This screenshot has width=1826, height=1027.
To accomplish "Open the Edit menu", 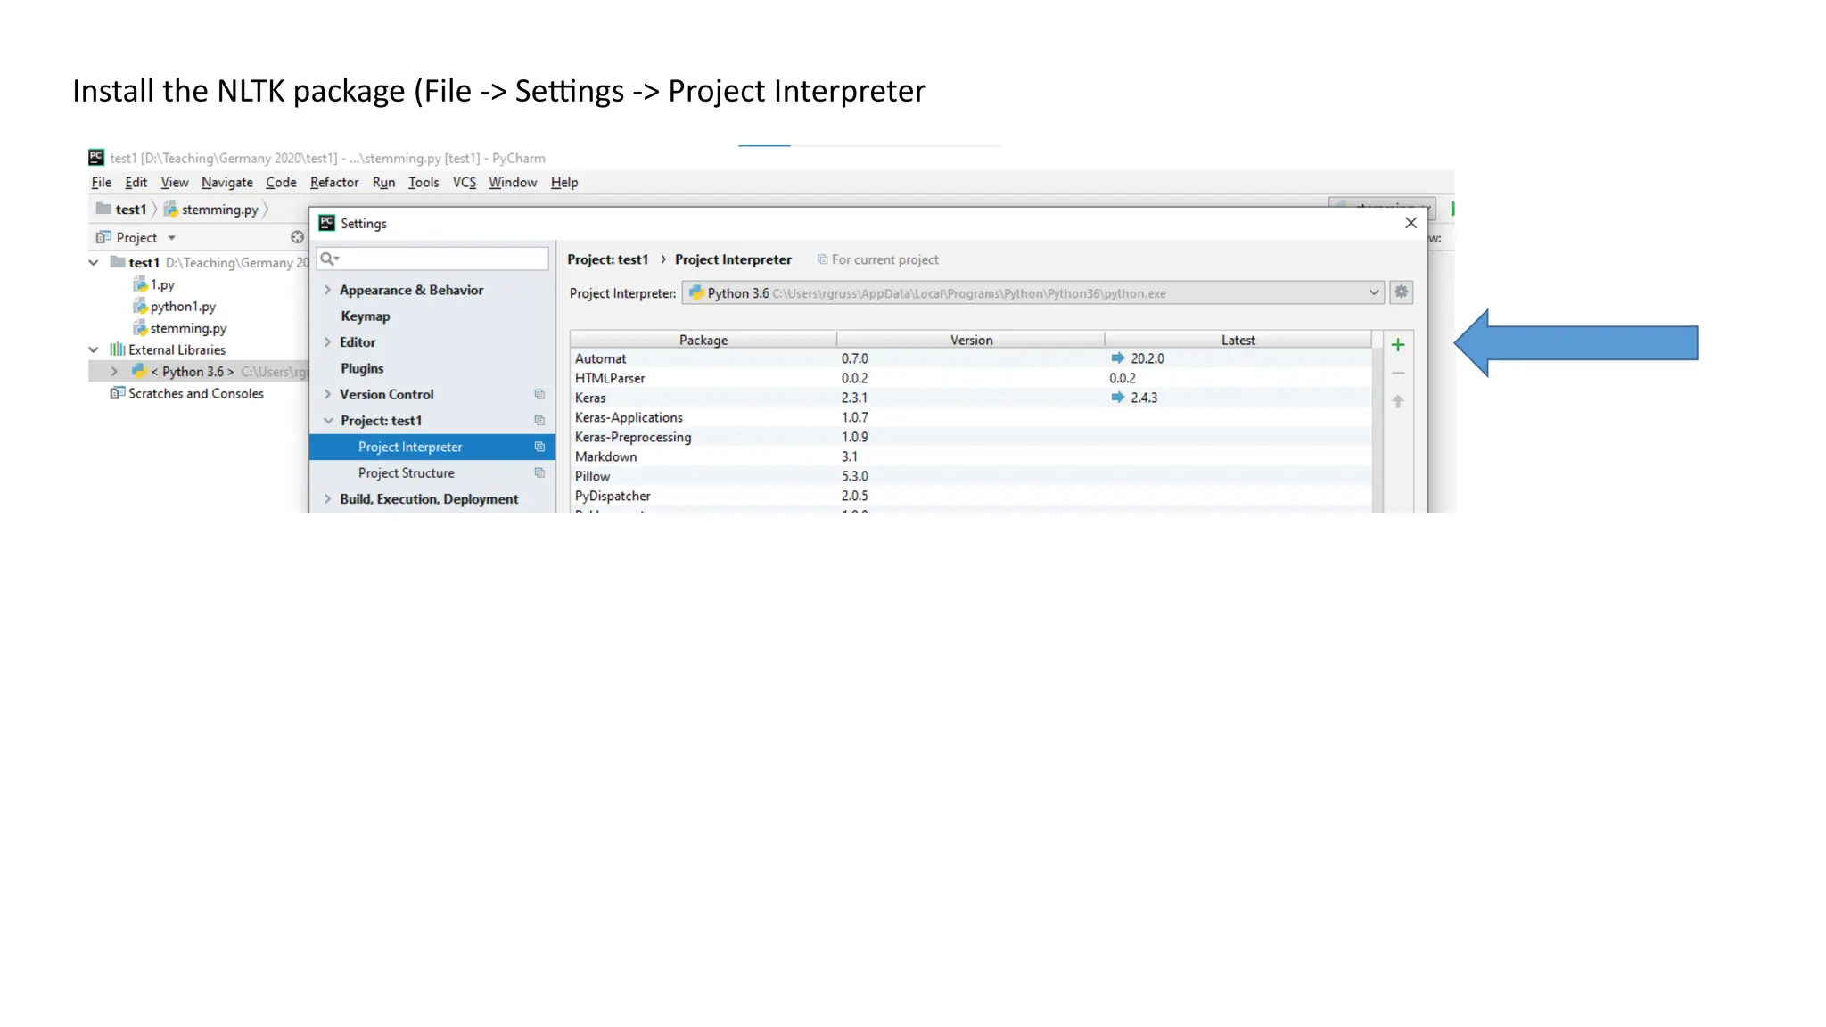I will click(136, 182).
